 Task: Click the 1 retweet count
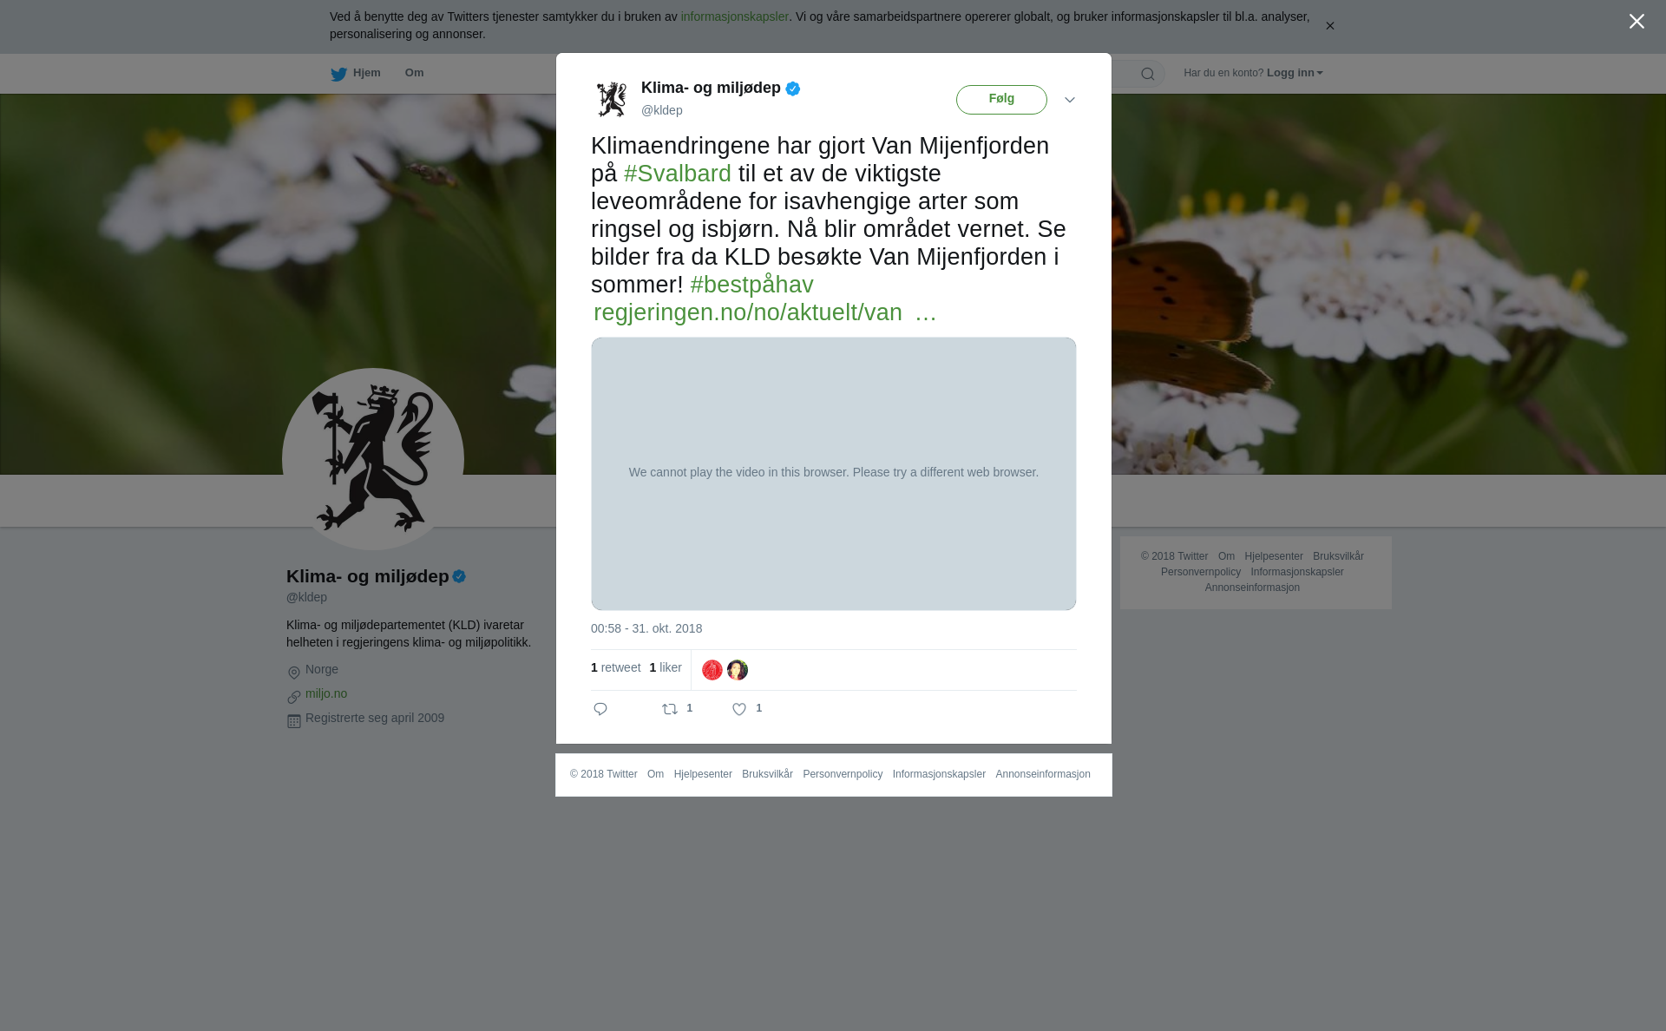coord(616,667)
